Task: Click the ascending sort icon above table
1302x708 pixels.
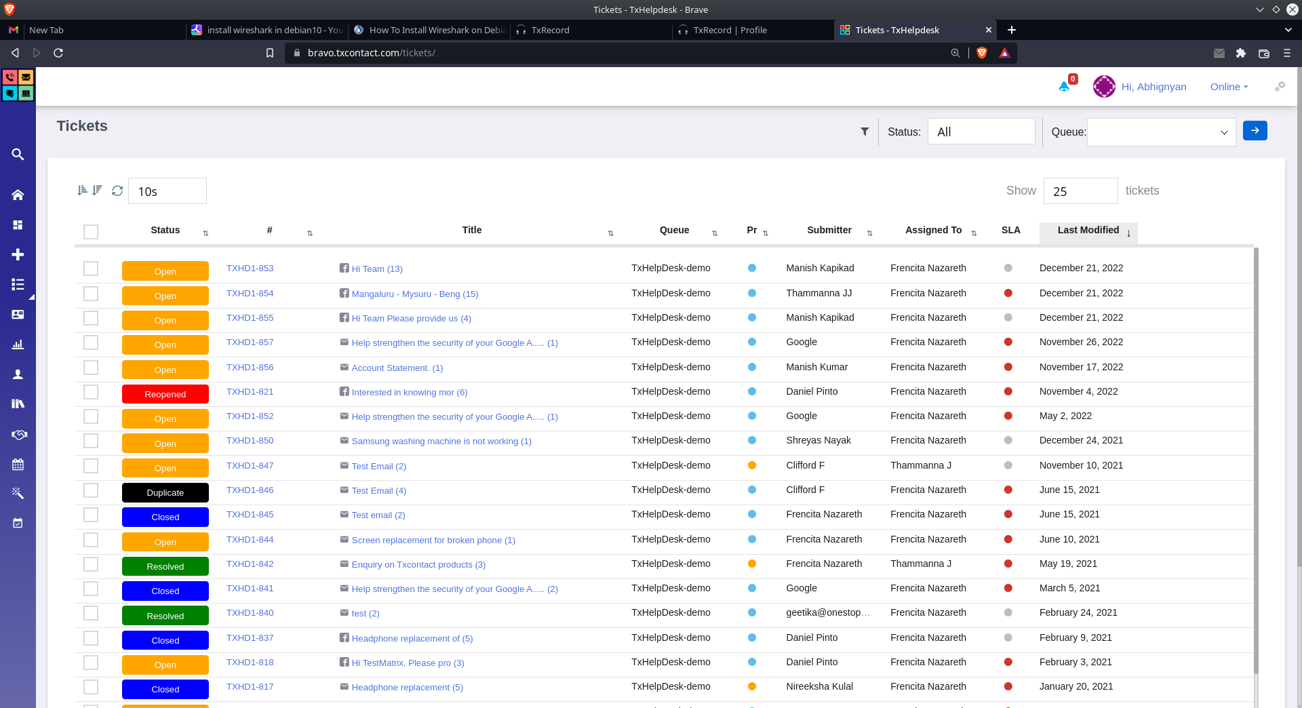Action: coord(82,191)
